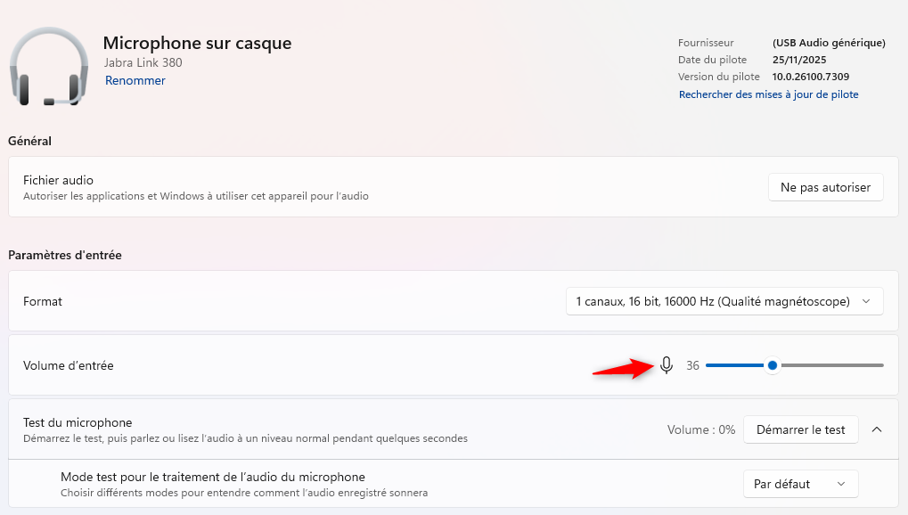Image resolution: width=908 pixels, height=515 pixels.
Task: Click the Volume d'entrée label
Action: [x=69, y=365]
